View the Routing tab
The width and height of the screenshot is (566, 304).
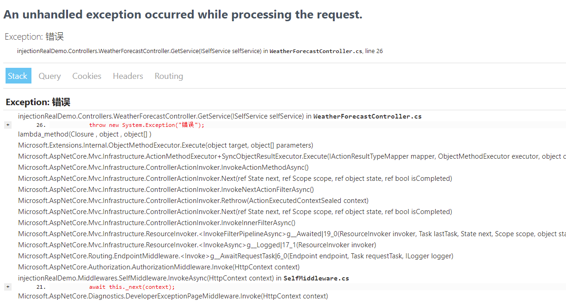click(x=168, y=76)
